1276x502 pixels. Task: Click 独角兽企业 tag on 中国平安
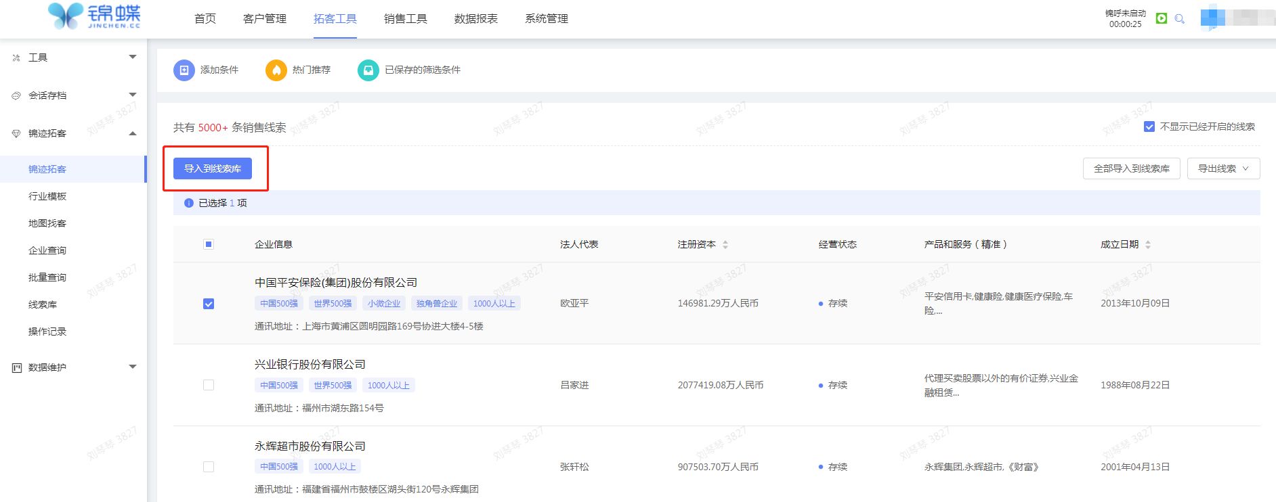437,304
